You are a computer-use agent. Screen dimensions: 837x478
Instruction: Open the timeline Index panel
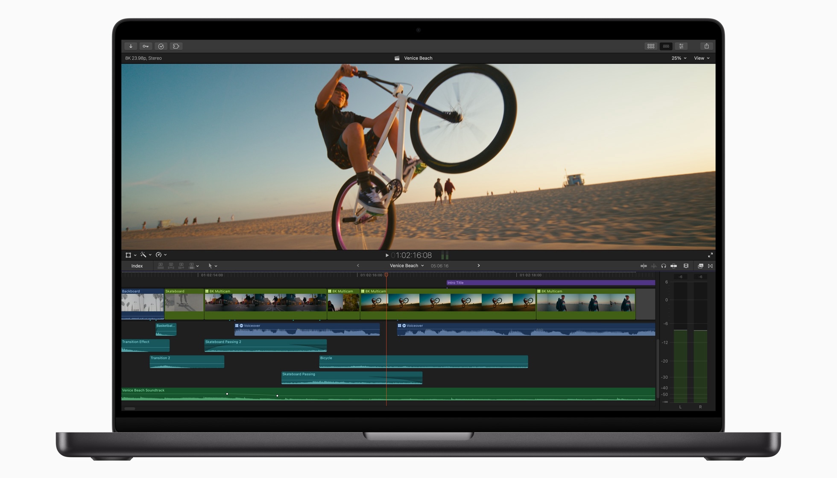pyautogui.click(x=137, y=266)
